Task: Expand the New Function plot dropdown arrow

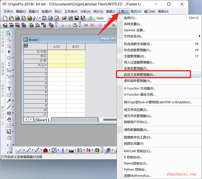Action: pyautogui.click(x=40, y=18)
